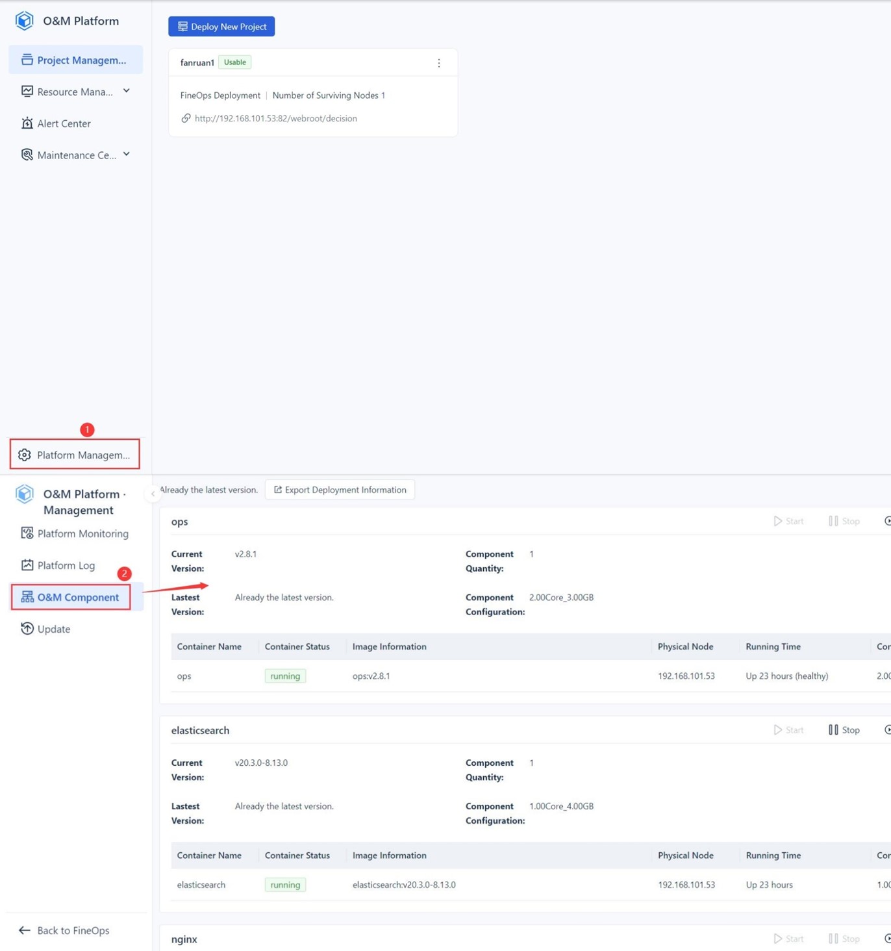Click Start for ops component
Viewport: 891px width, 951px height.
pos(788,521)
